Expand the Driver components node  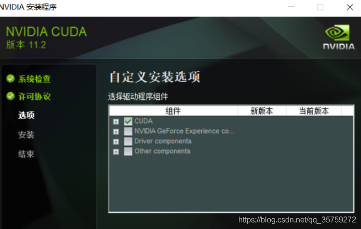click(116, 142)
